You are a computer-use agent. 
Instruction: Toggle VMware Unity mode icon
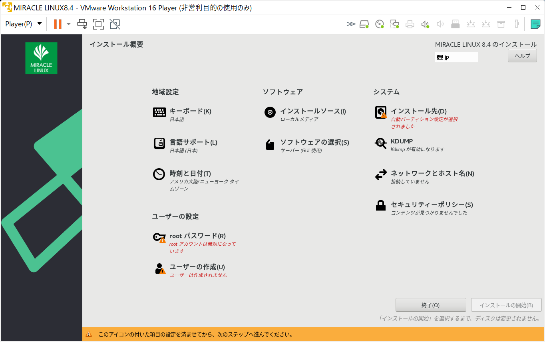point(115,24)
